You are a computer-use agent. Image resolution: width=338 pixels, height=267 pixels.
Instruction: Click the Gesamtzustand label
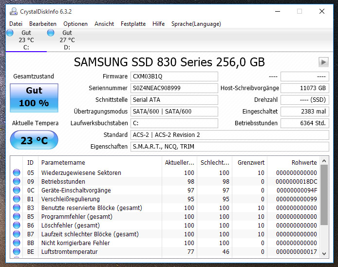tap(34, 76)
